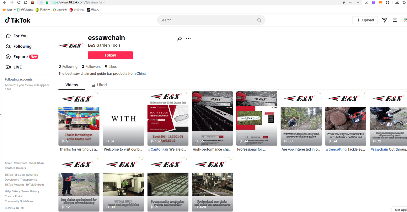Click the briefcase icon beside the home button
Viewport: 407px width, 212px height.
tap(32, 2)
